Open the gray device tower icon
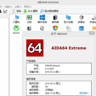 pos(29,28)
